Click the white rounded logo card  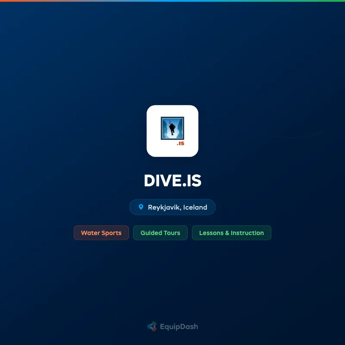(172, 130)
